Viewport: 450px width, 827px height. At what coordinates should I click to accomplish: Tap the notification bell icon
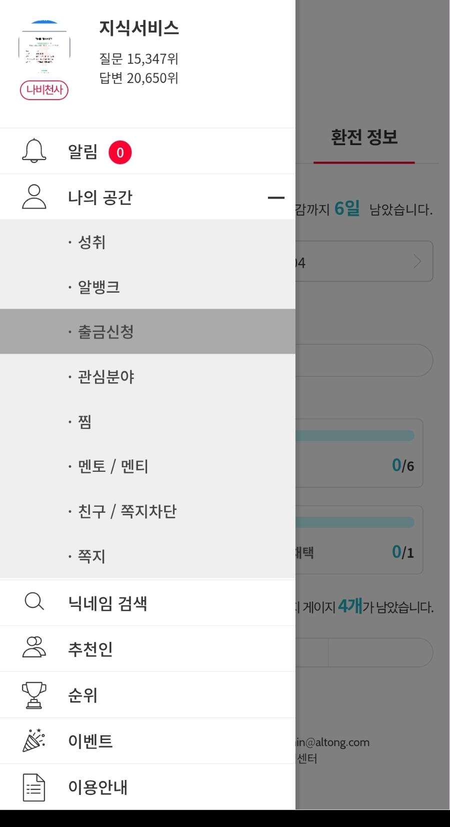[x=34, y=151]
